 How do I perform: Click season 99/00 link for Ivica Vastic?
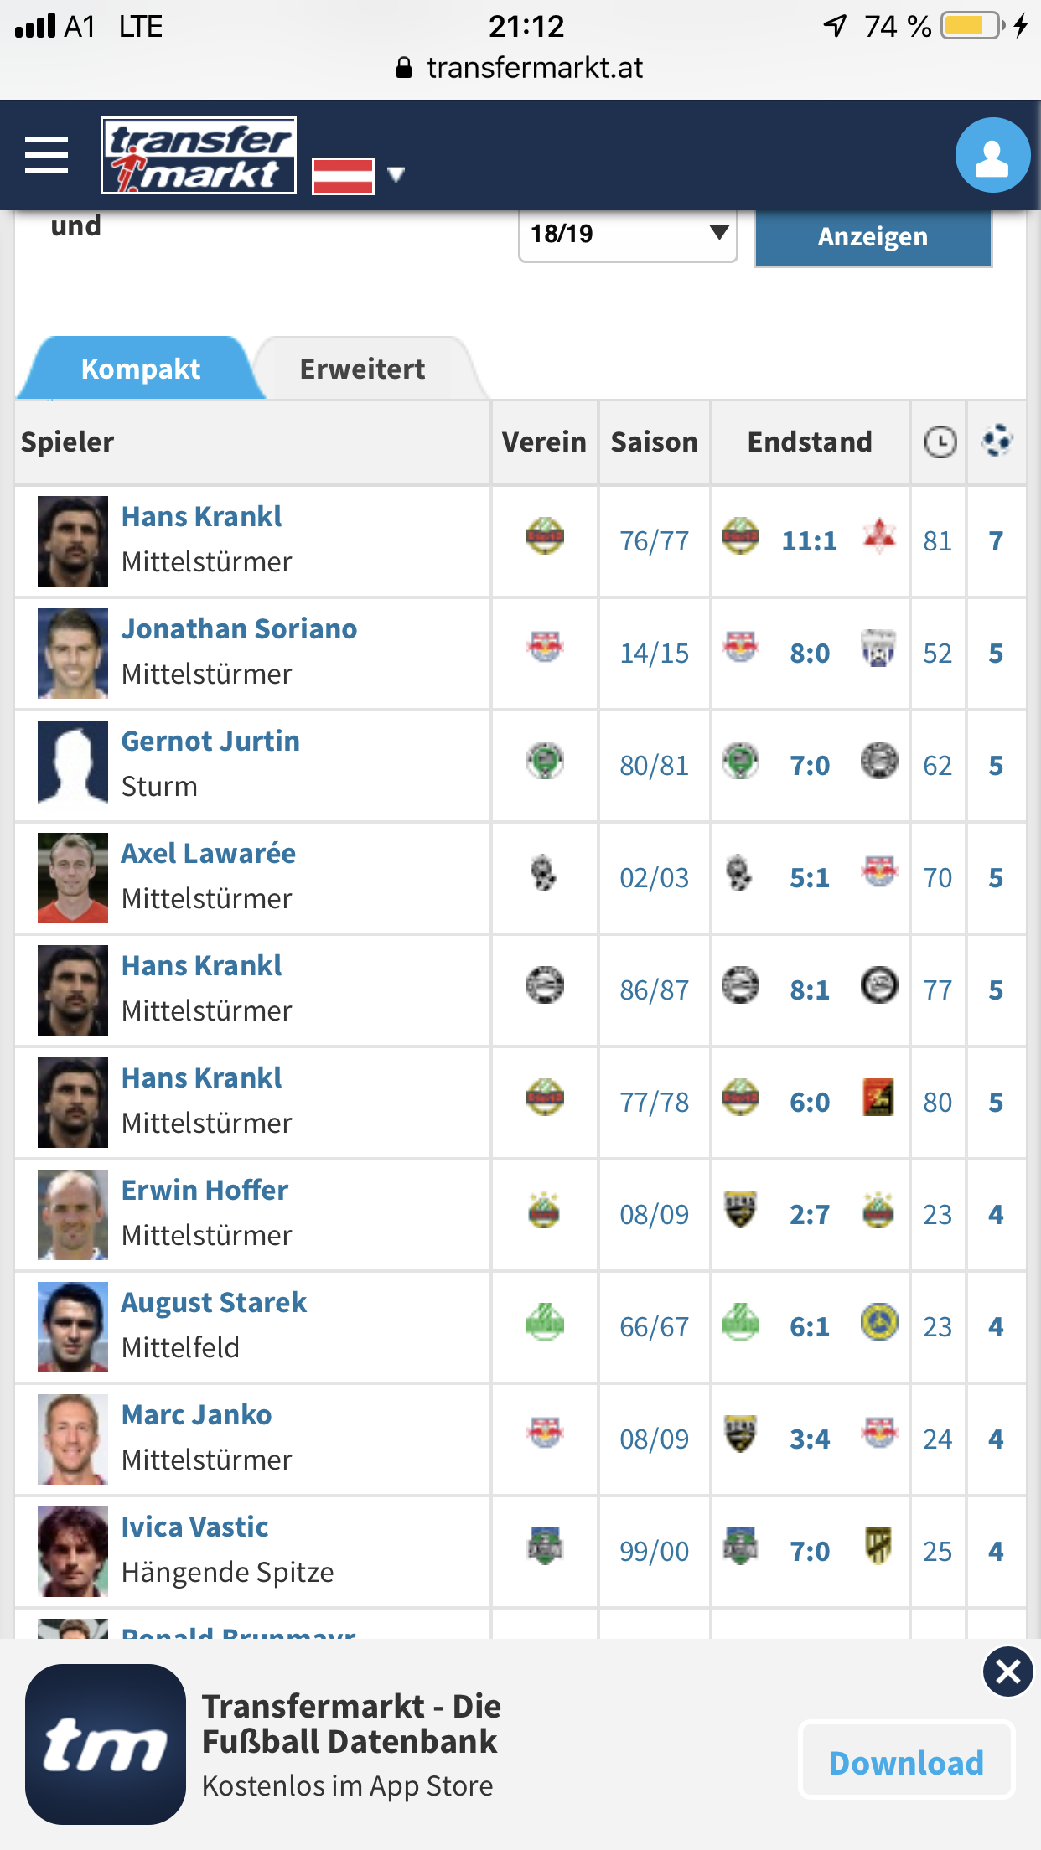(654, 1552)
